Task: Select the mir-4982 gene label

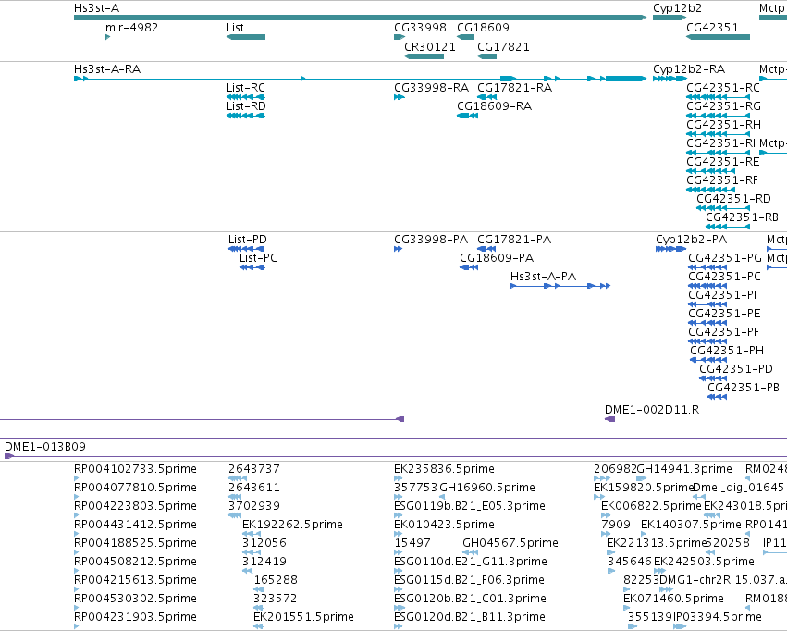Action: pos(131,27)
